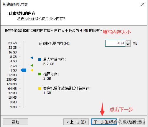Click the 2 GB scale label

coord(14,66)
